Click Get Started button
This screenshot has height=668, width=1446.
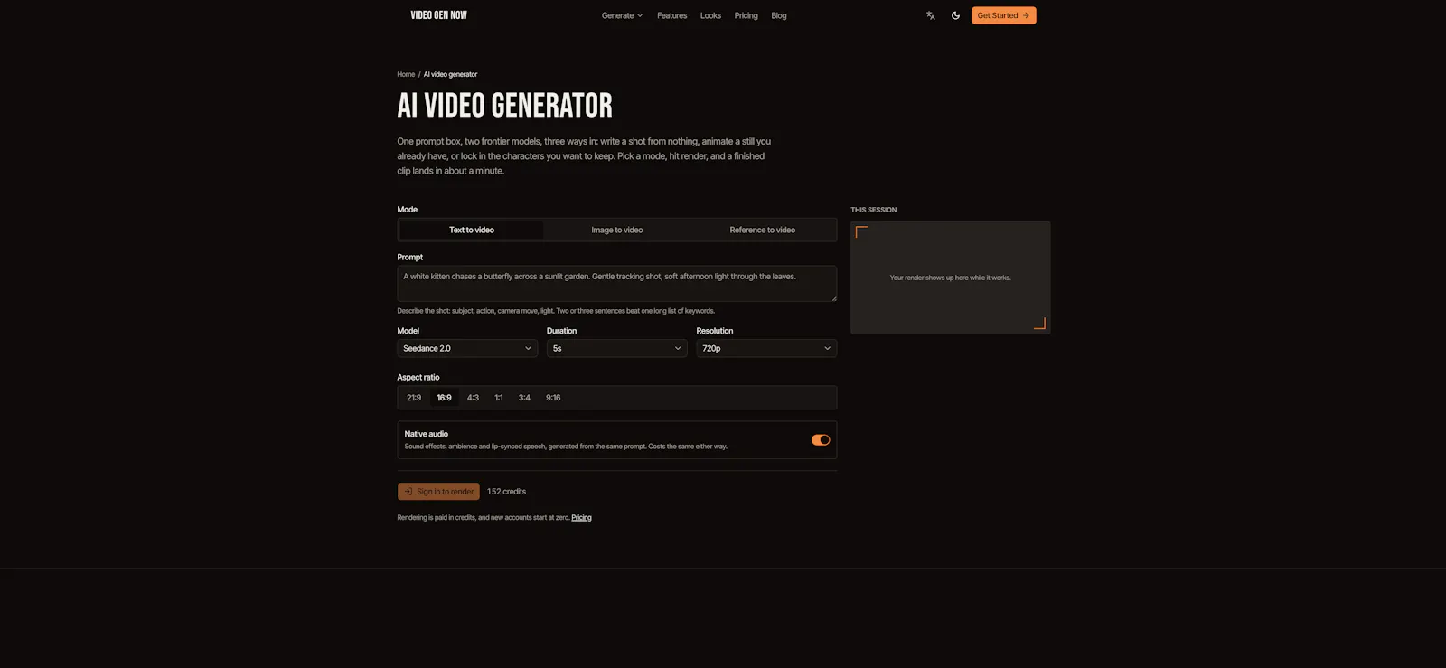tap(1003, 15)
